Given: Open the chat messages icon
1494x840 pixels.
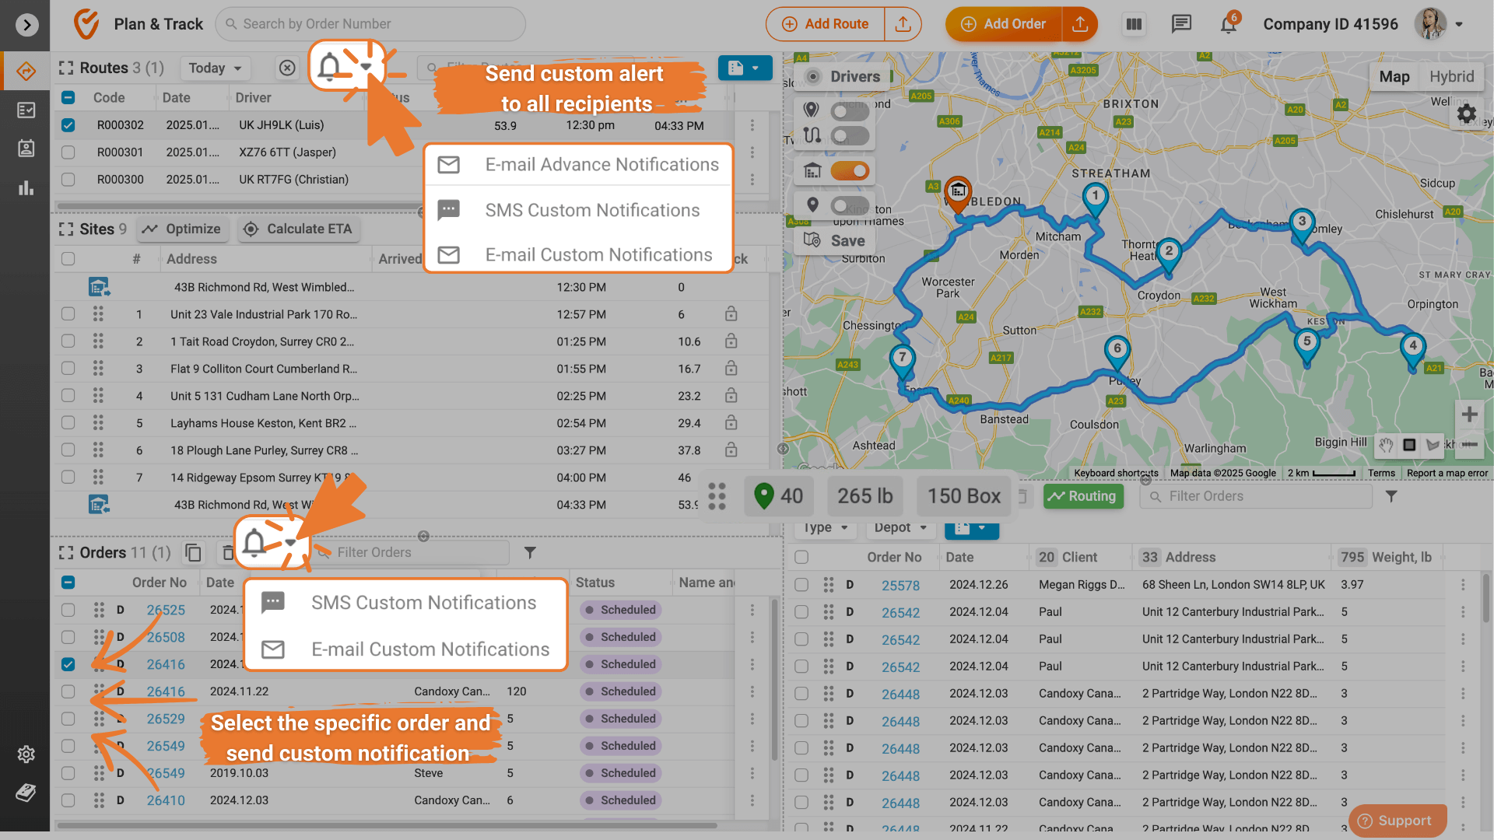Looking at the screenshot, I should [x=1181, y=24].
